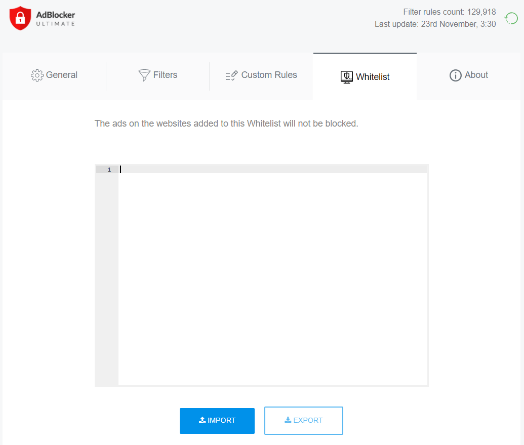Click the info icon beside About
Screen dimensions: 524x445
click(x=455, y=75)
